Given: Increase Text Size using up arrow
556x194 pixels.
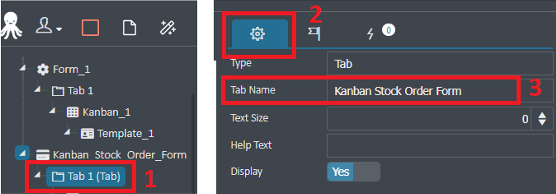Looking at the screenshot, I should [542, 115].
